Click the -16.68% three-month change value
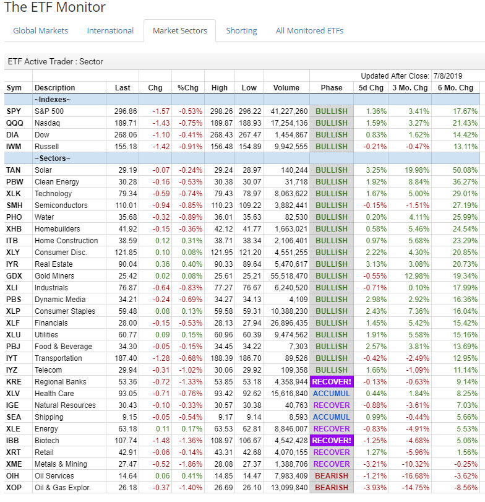485x502 pixels. pyautogui.click(x=415, y=476)
